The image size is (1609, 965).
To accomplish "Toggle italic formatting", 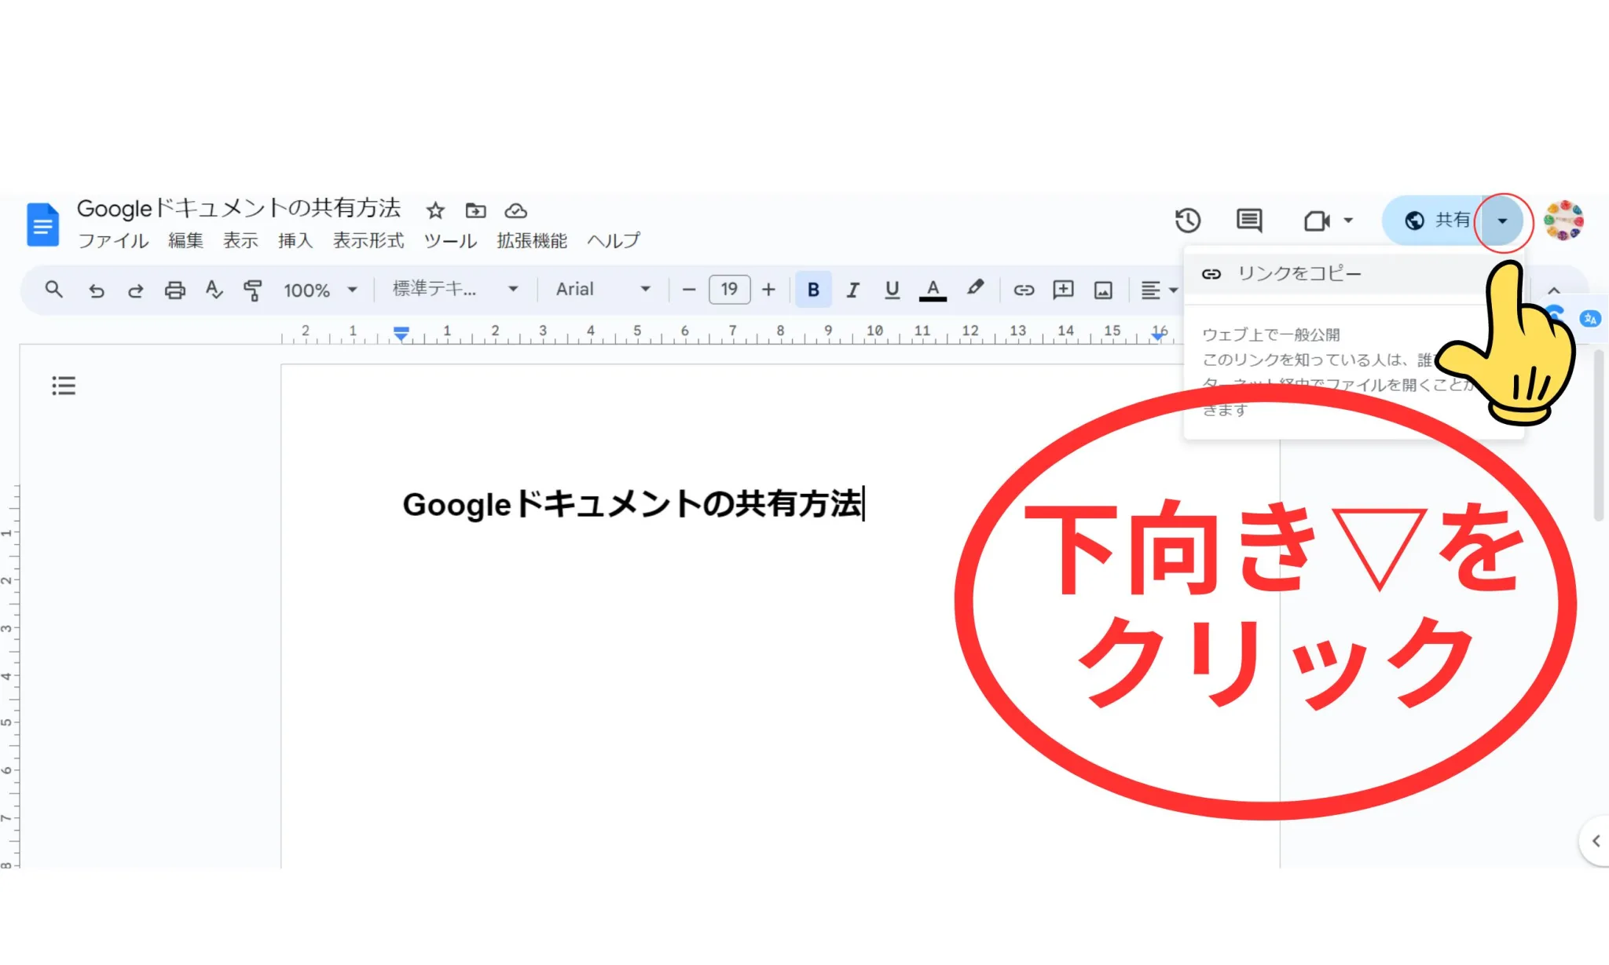I will click(x=852, y=291).
